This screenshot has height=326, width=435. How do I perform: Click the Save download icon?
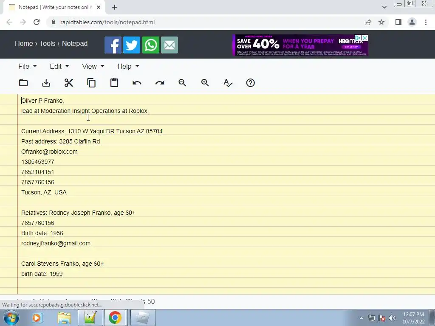click(46, 83)
